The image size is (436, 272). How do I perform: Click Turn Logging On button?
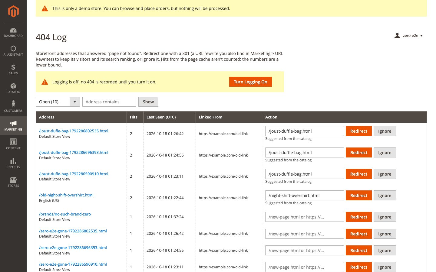point(250,82)
